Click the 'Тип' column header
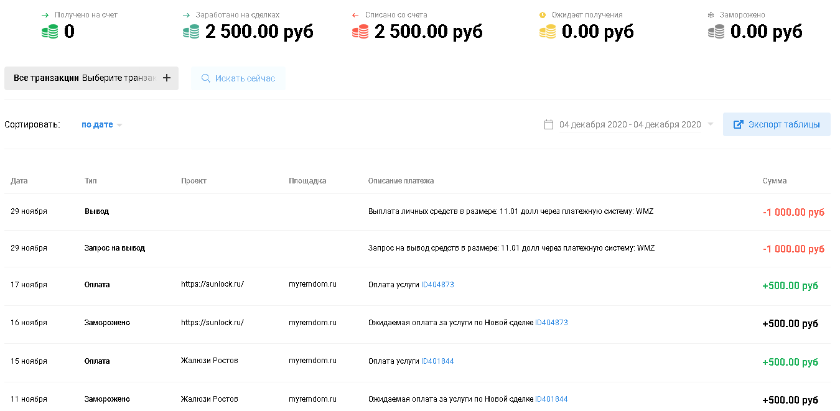Screen dimensions: 840x411 click(x=91, y=181)
